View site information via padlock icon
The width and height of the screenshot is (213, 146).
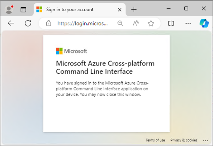(x=49, y=23)
